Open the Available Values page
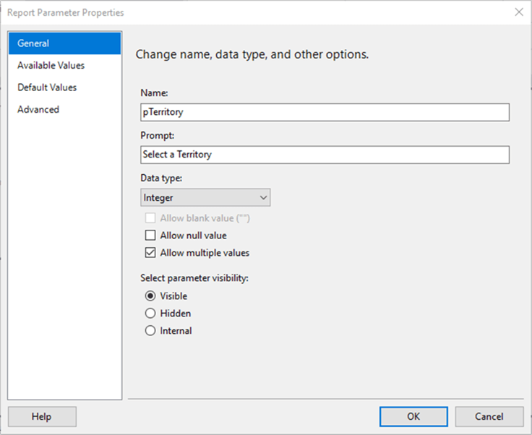 pos(51,65)
